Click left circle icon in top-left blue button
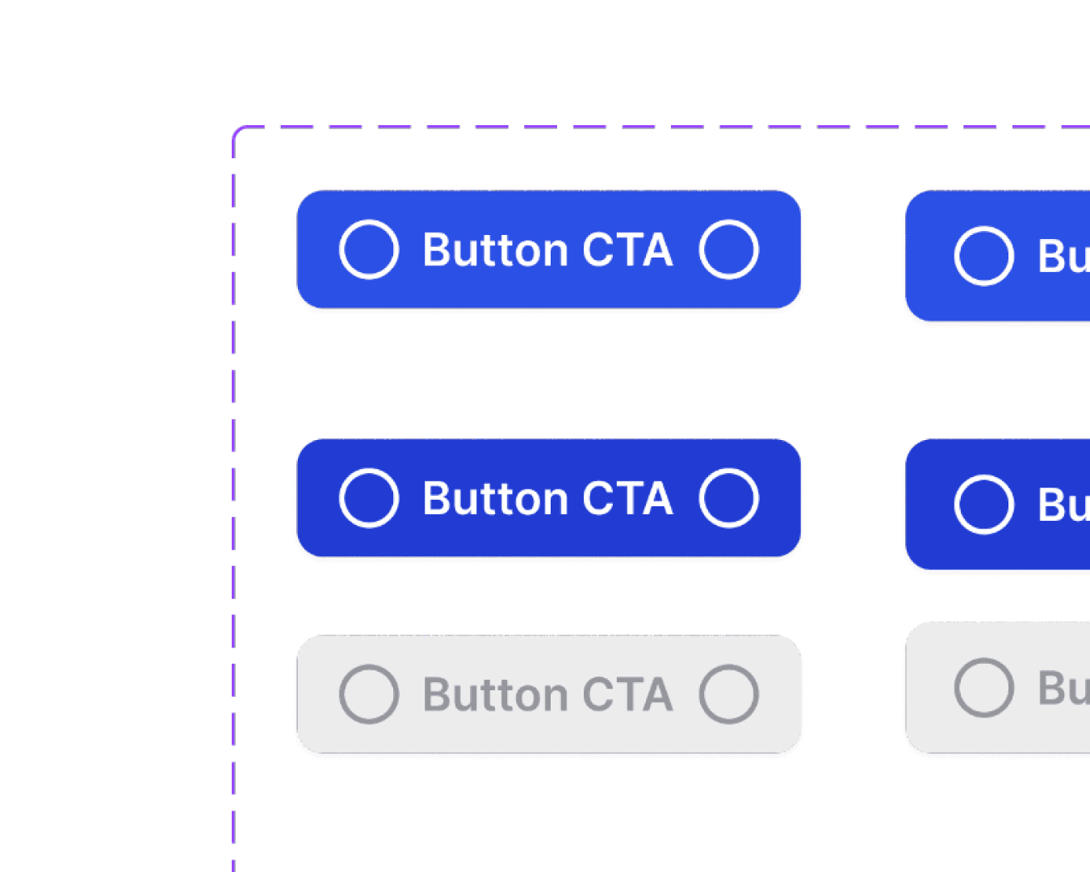 [369, 249]
